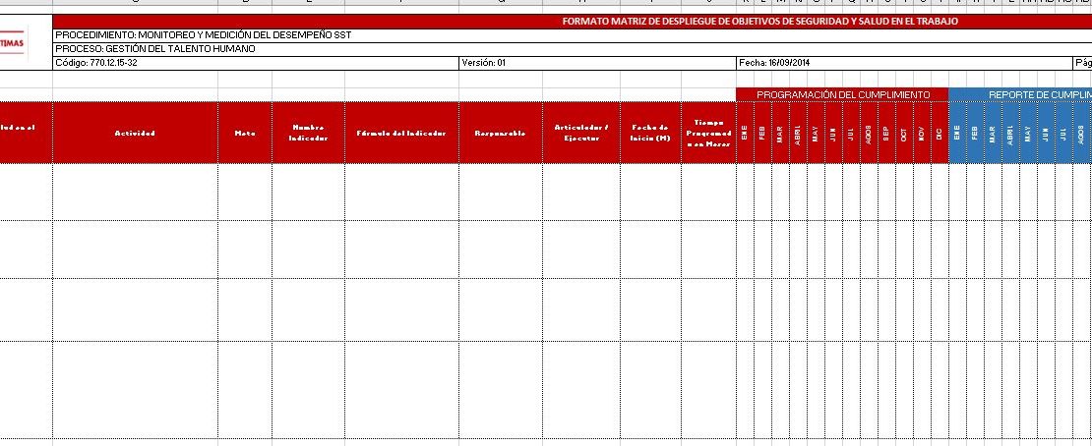The width and height of the screenshot is (1092, 446).
Task: Click the company logo cell
Action: tap(26, 42)
